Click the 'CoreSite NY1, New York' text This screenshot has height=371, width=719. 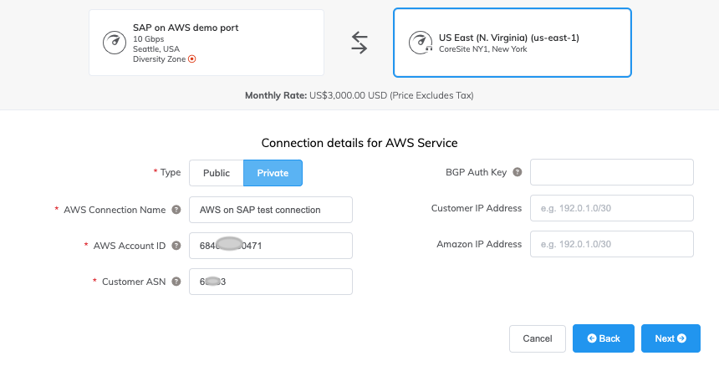coord(483,49)
